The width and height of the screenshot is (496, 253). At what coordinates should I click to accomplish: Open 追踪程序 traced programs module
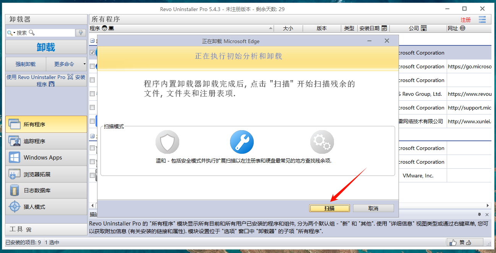[46, 141]
